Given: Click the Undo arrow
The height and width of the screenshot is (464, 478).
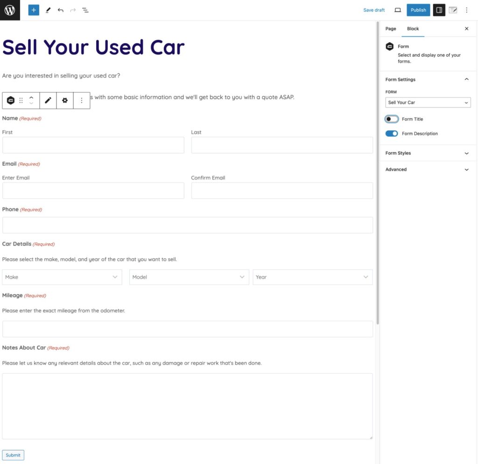Looking at the screenshot, I should pos(61,10).
